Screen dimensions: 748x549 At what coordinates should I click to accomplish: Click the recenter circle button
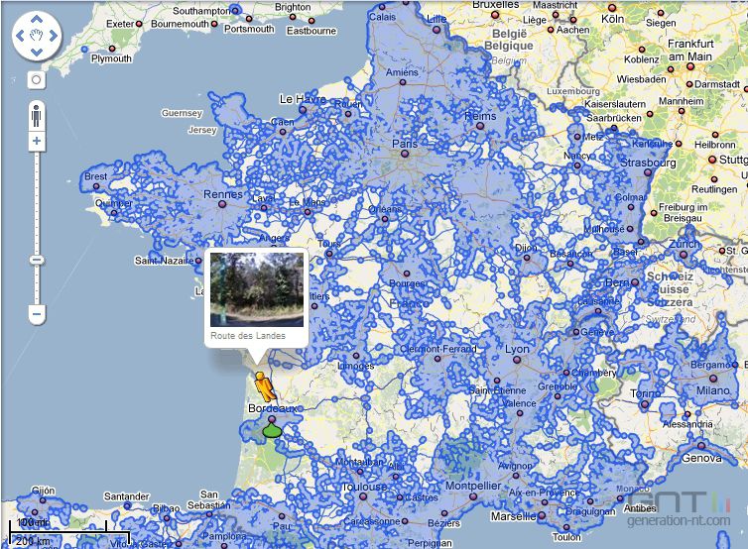click(37, 79)
